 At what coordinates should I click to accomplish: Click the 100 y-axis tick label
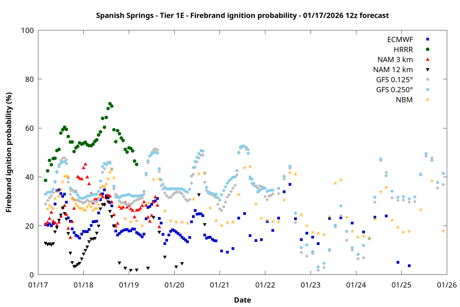click(27, 30)
